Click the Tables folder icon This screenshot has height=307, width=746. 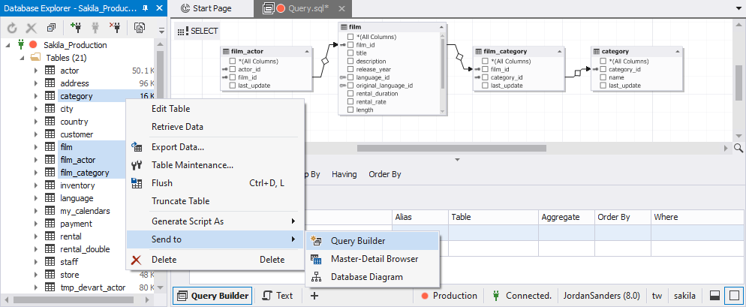35,58
